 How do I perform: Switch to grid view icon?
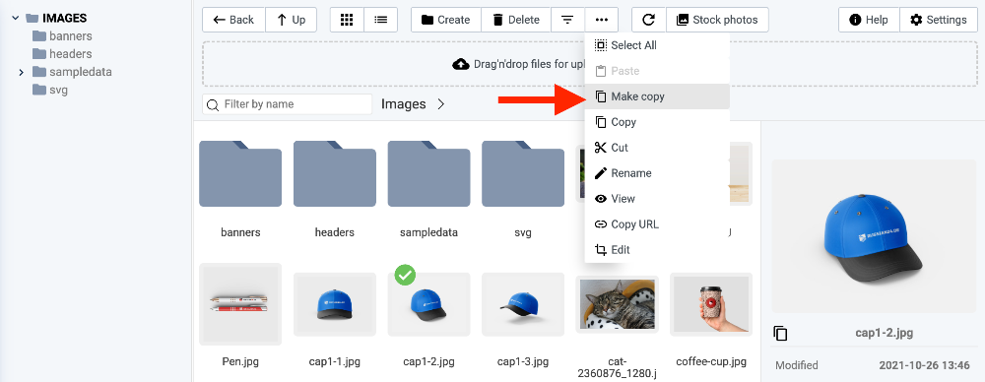pos(347,20)
